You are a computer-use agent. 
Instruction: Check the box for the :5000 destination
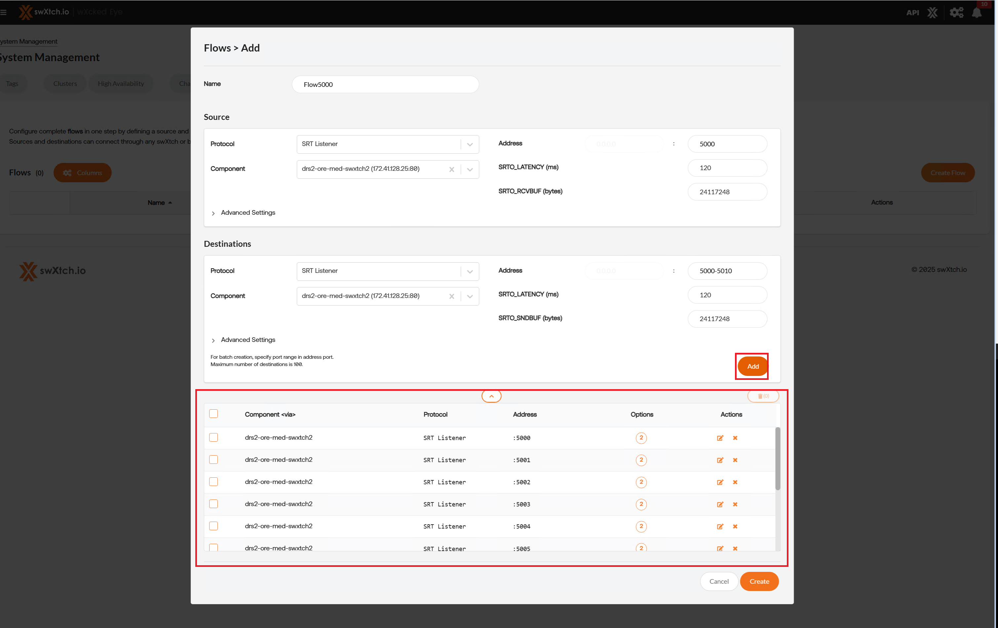click(x=213, y=437)
